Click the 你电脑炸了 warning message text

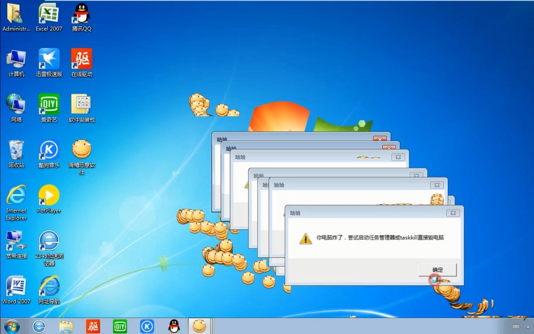pyautogui.click(x=380, y=238)
